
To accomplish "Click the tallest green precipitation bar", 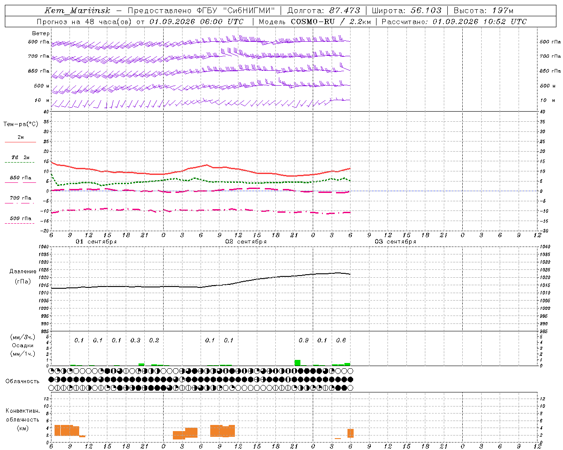I will [297, 363].
